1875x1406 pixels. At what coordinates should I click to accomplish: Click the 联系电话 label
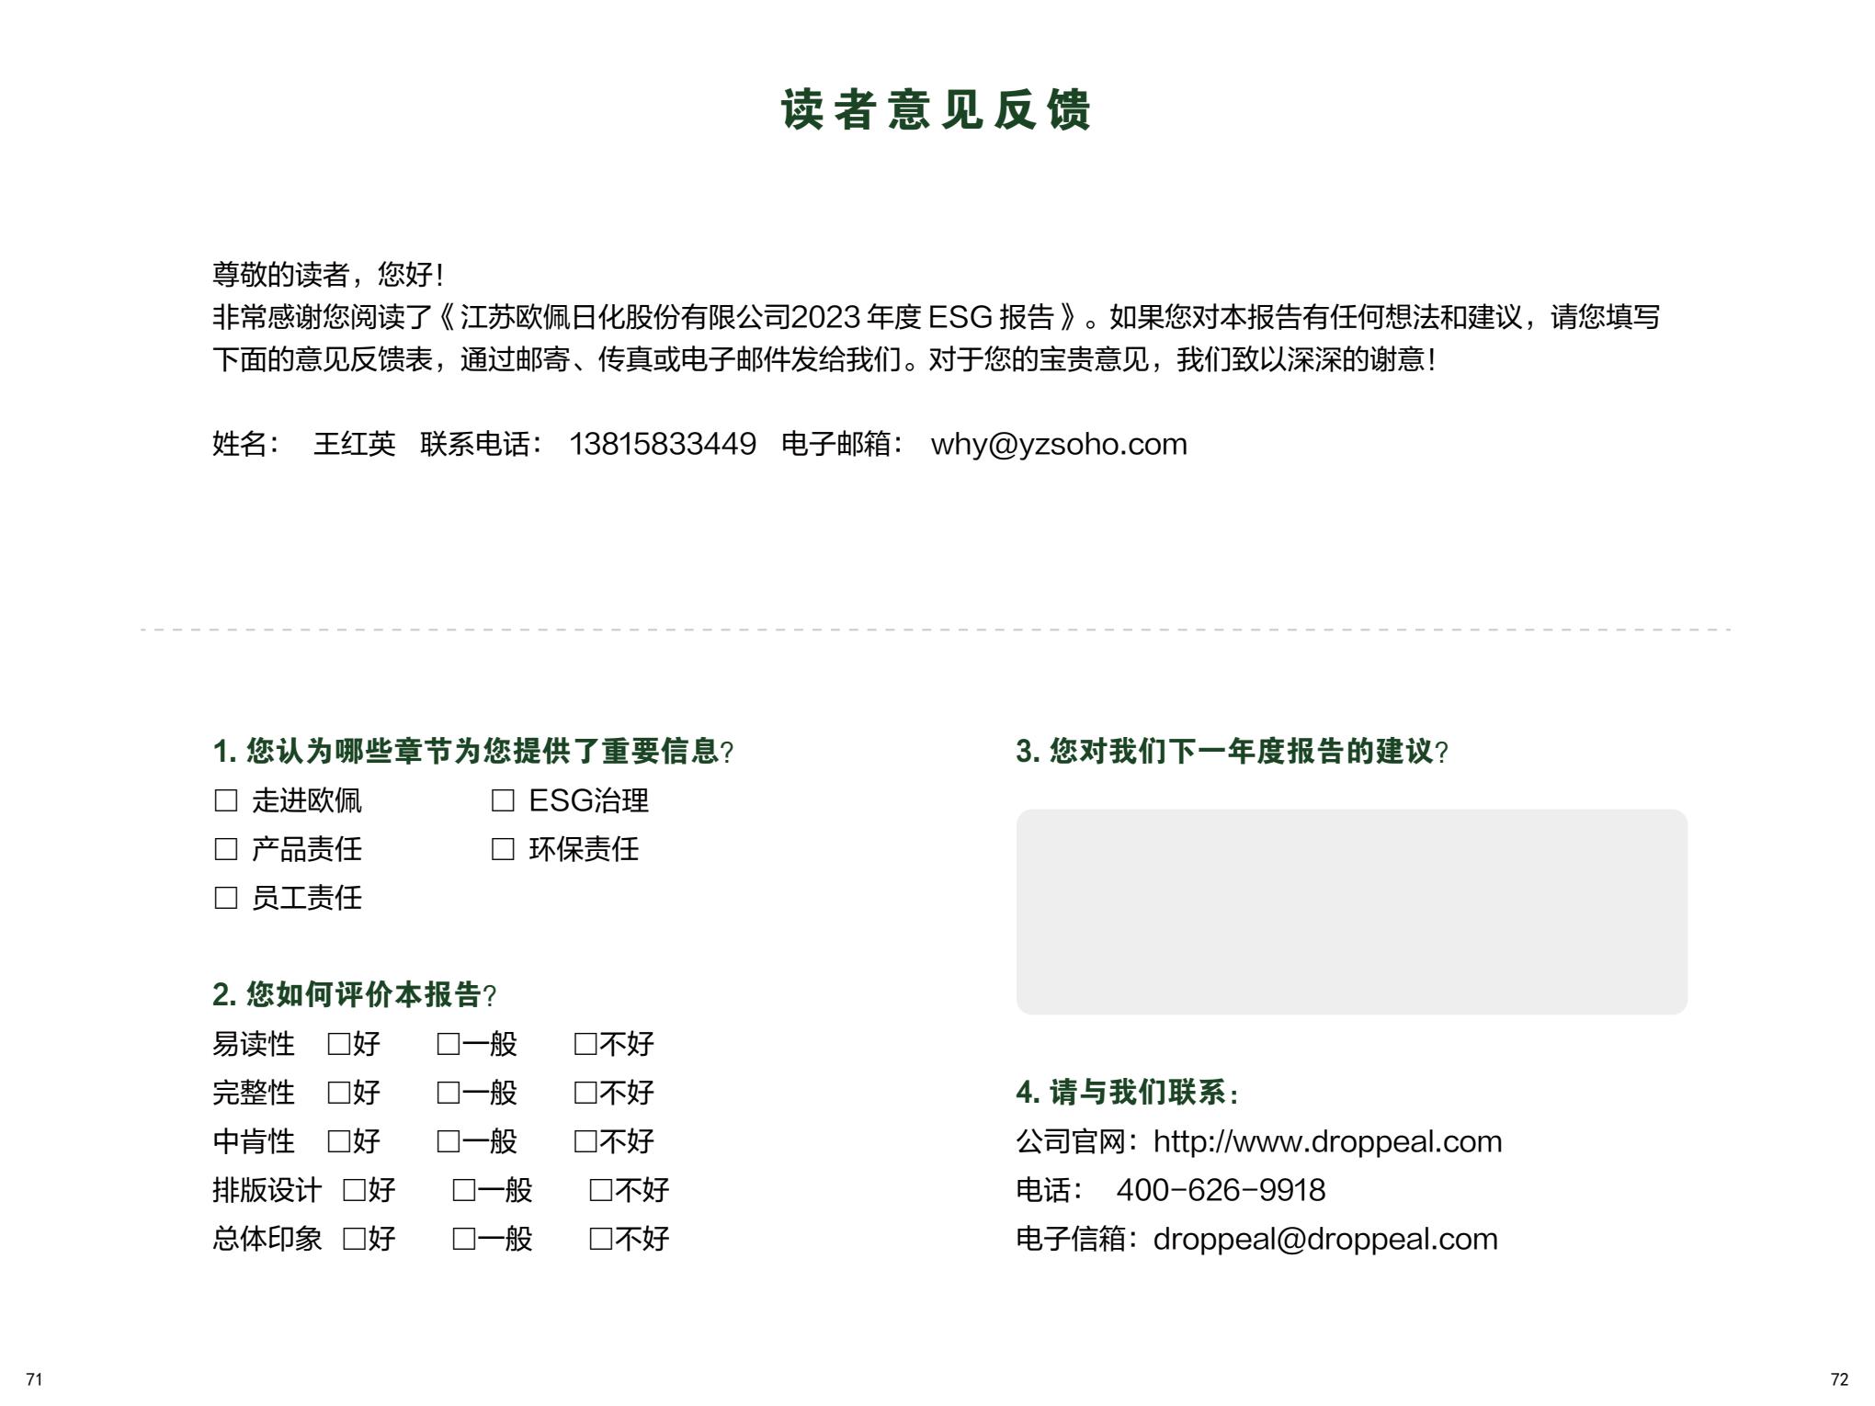[481, 444]
